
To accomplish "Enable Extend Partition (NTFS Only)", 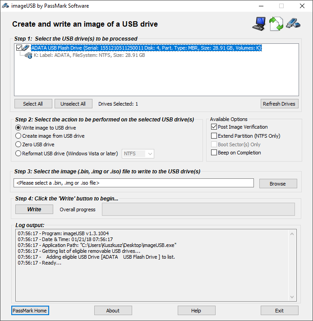I will pyautogui.click(x=214, y=136).
